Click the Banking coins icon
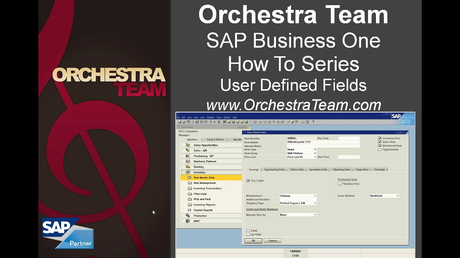 click(188, 167)
